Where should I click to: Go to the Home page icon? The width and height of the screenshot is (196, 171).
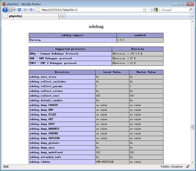point(31,10)
